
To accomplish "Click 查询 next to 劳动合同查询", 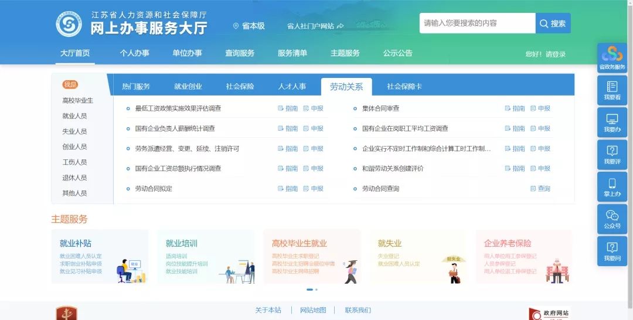I will (x=540, y=189).
